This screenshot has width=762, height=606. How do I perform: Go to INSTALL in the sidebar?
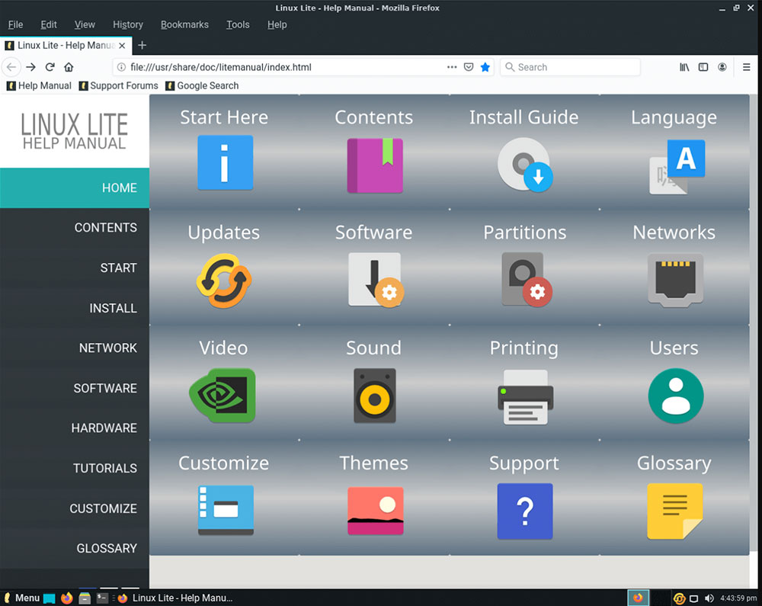coord(75,308)
